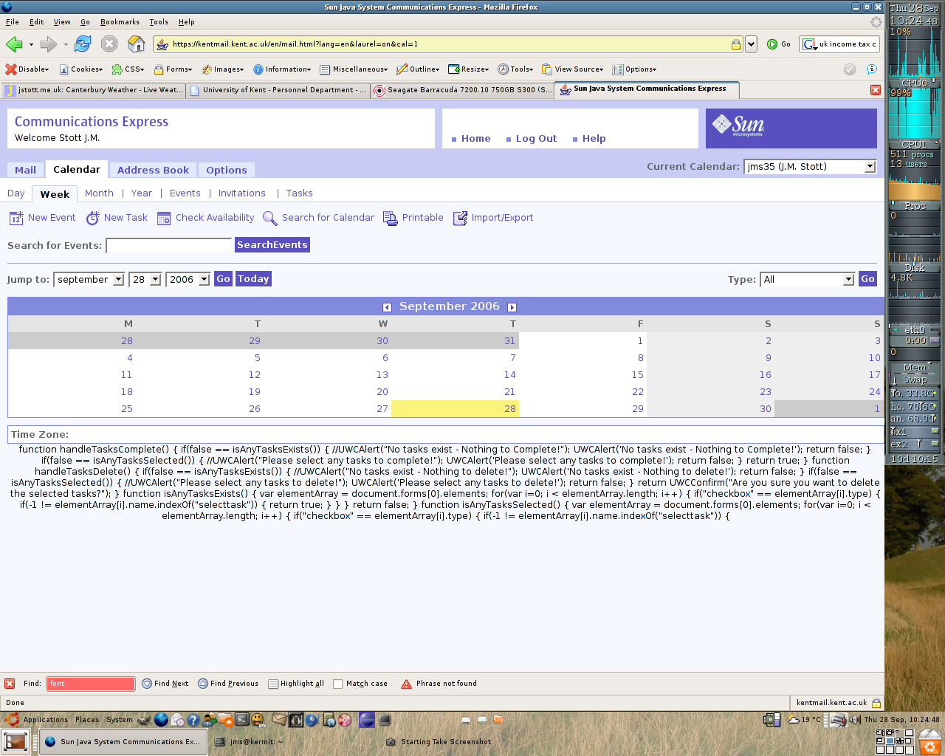Click in the Search for Events field
The width and height of the screenshot is (945, 756).
169,245
